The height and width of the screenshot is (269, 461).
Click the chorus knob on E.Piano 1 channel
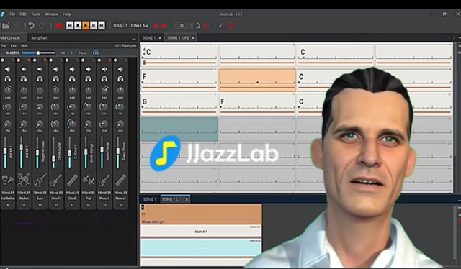click(72, 124)
